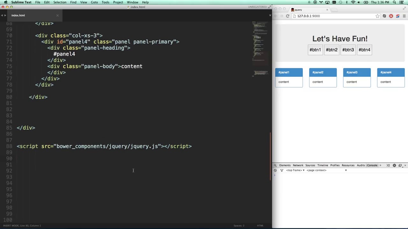Image resolution: width=408 pixels, height=229 pixels.
Task: Switch to the Resources tab in DevTools
Action: [x=348, y=165]
